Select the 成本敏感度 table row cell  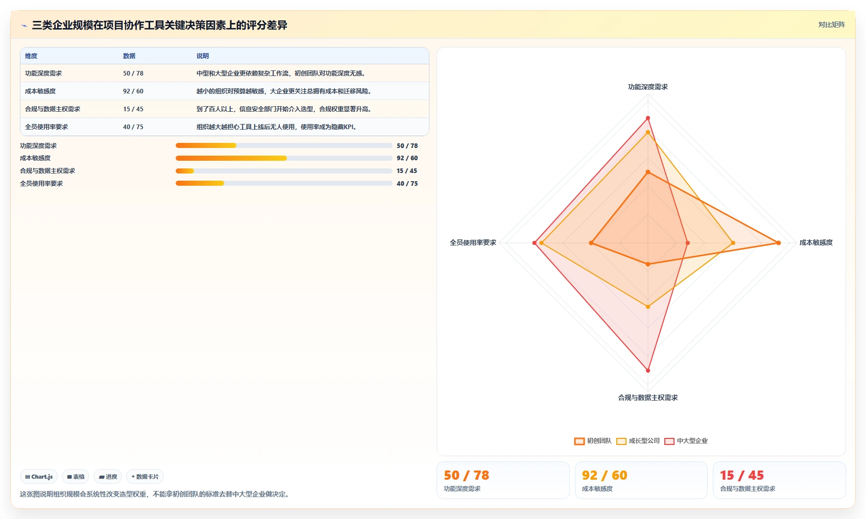pyautogui.click(x=40, y=91)
